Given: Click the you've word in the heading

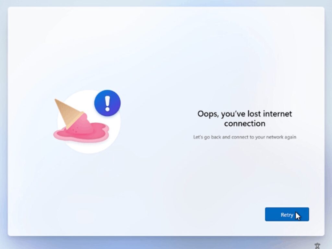Looking at the screenshot, I should pos(233,114).
